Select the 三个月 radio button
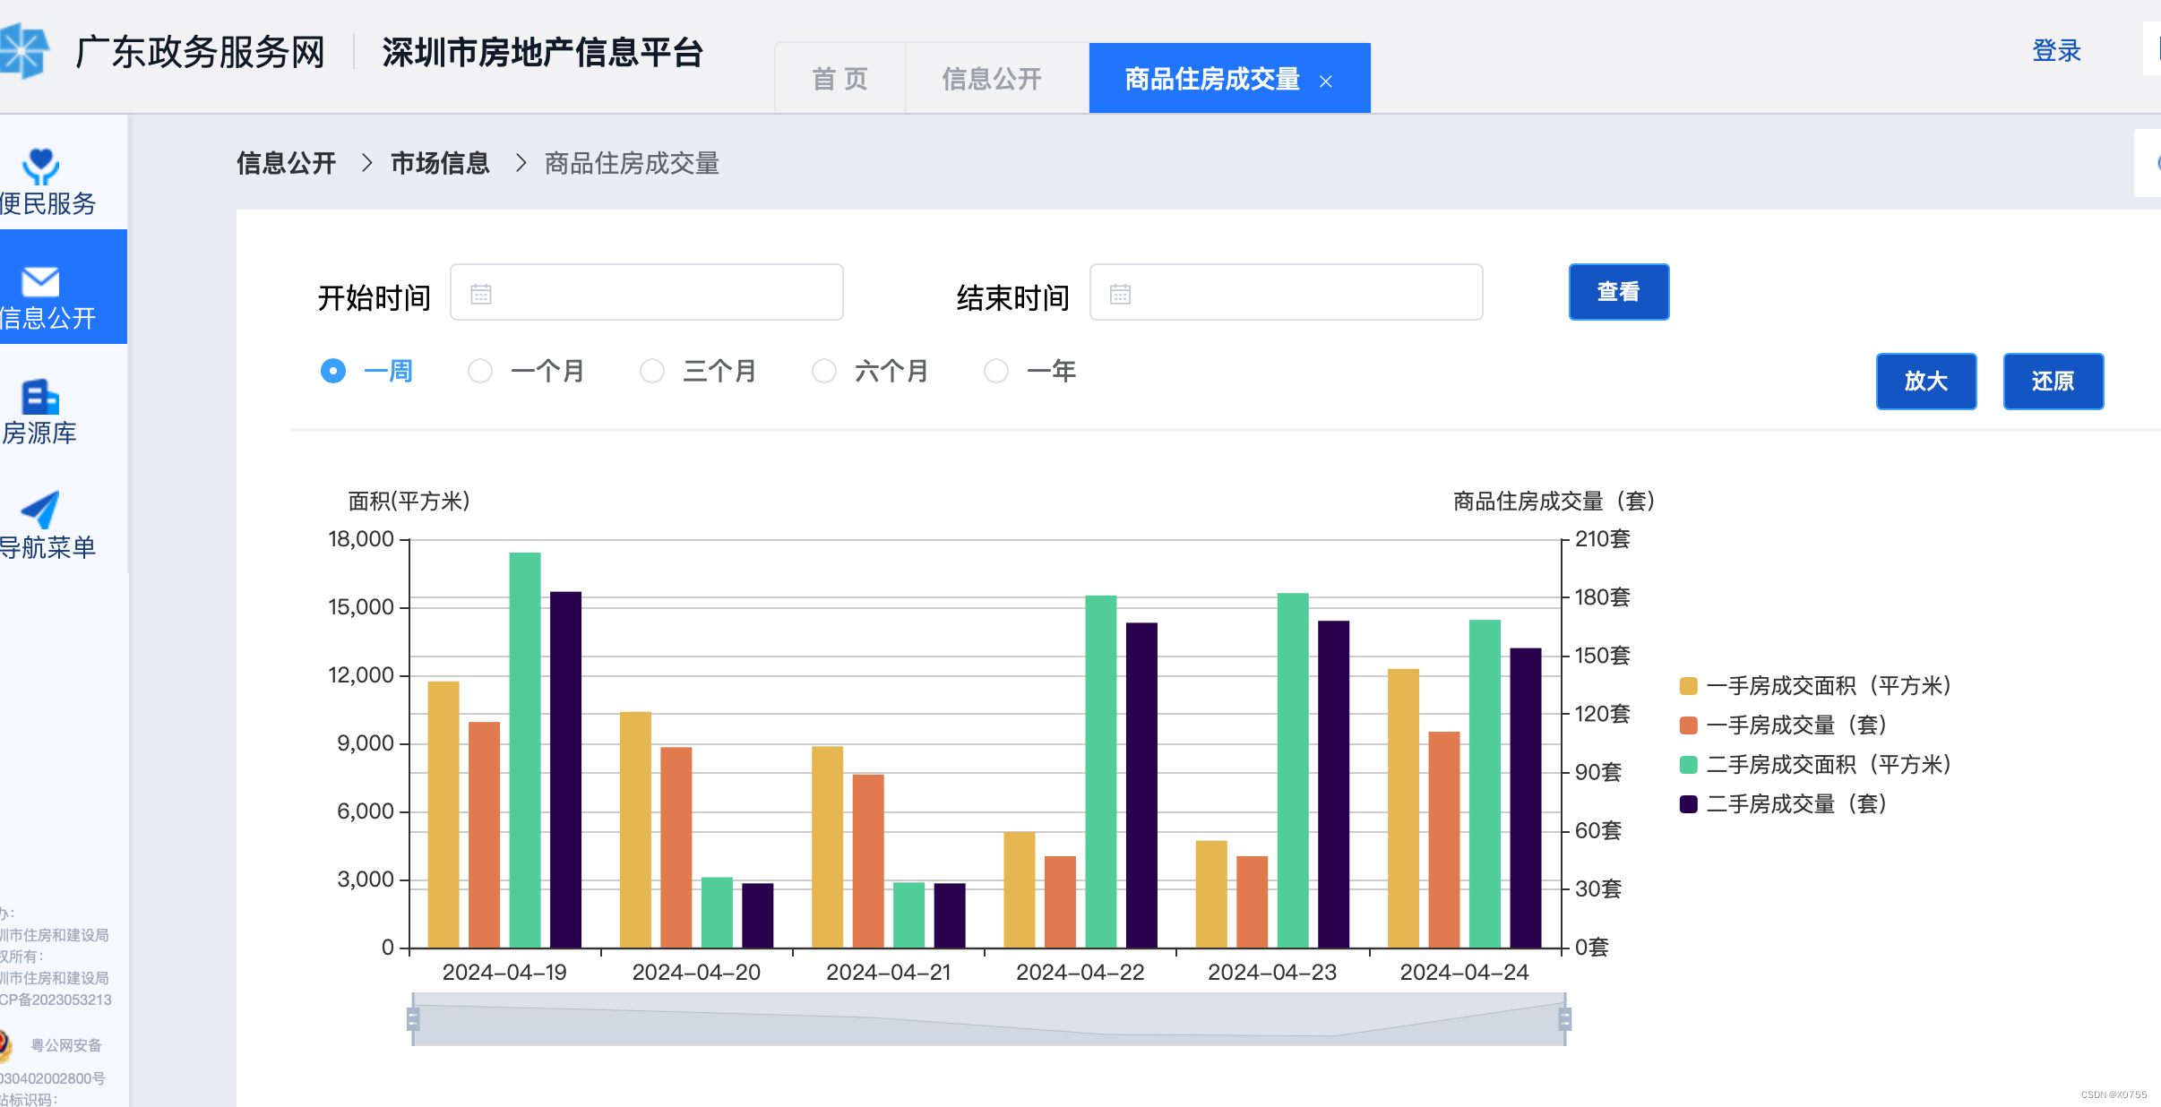This screenshot has height=1107, width=2161. coord(652,371)
